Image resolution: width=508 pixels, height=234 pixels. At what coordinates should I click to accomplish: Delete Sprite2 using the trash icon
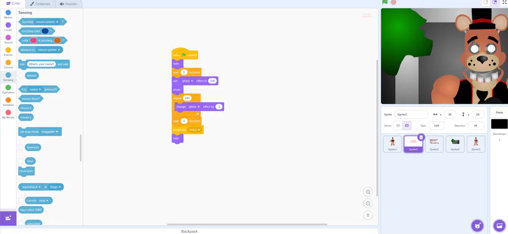tap(421, 137)
